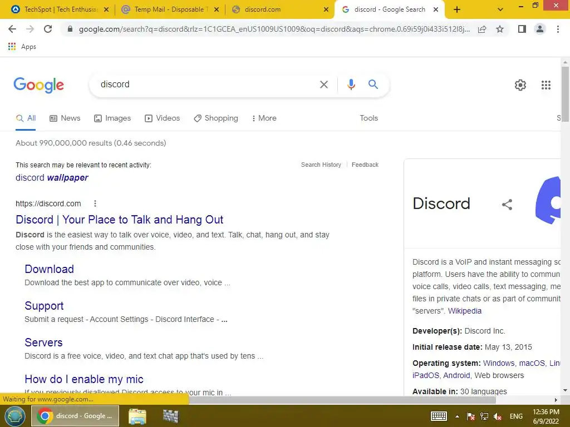Select the Images results tab

pos(112,118)
